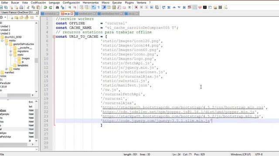
Task: Click the folder tree vertical scrollbar thumb
Action: pyautogui.click(x=36, y=61)
